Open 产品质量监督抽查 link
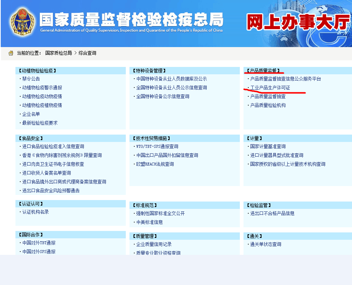Image resolution: width=352 pixels, height=285 pixels. pyautogui.click(x=268, y=96)
